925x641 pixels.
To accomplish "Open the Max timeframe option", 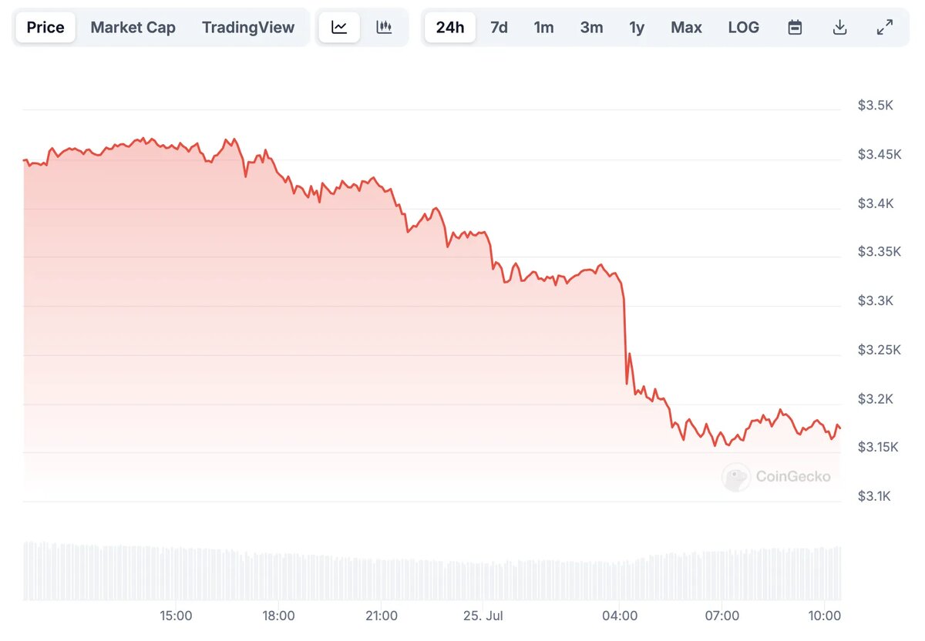I will [686, 27].
